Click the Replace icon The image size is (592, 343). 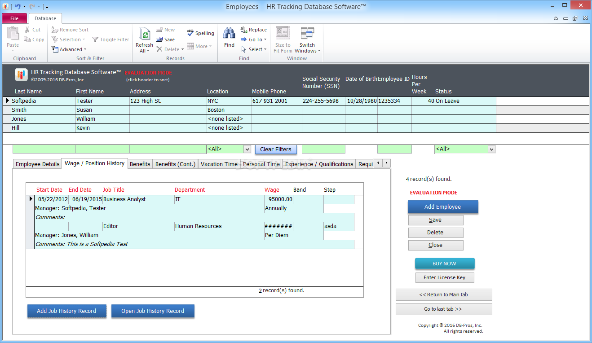point(244,30)
